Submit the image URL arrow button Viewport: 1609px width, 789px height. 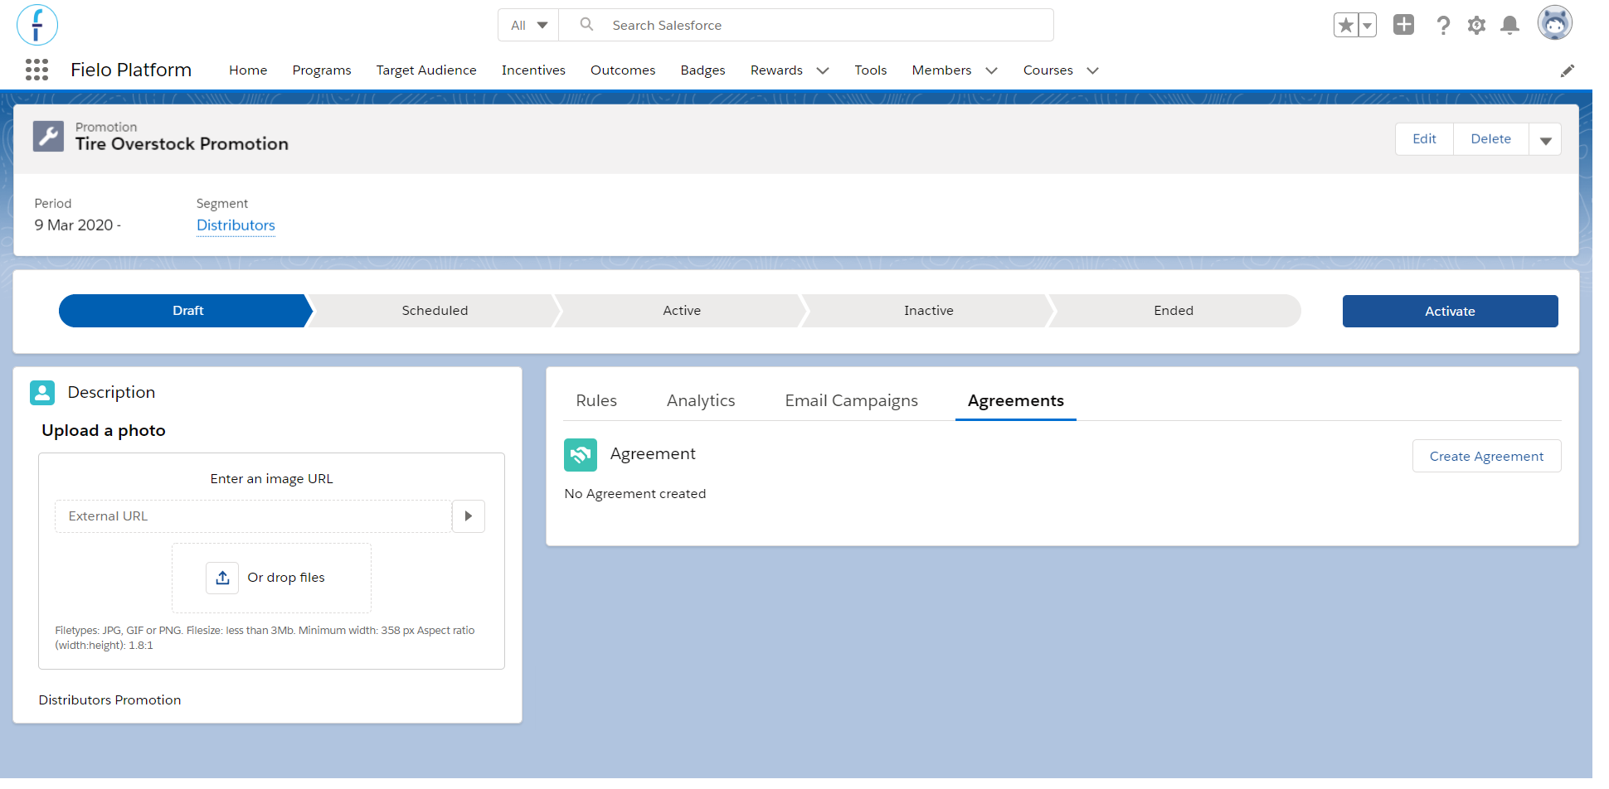(x=469, y=516)
